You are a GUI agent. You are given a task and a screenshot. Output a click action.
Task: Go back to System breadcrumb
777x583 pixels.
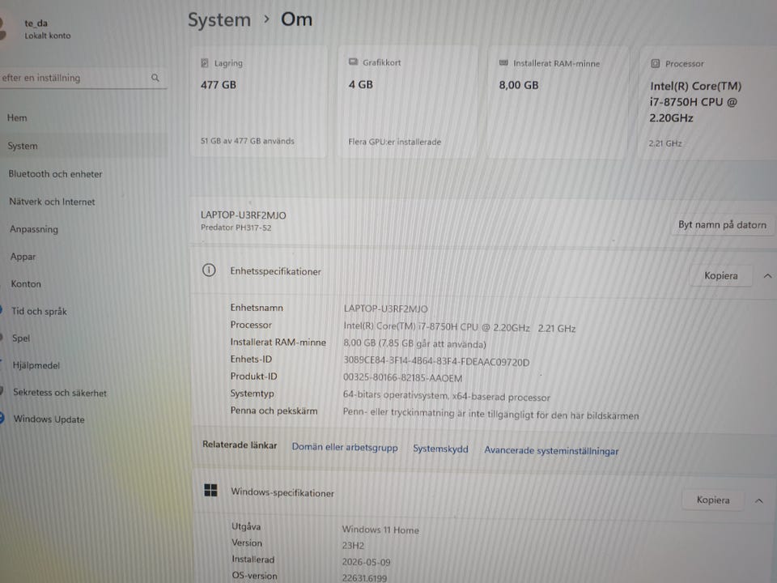click(219, 20)
